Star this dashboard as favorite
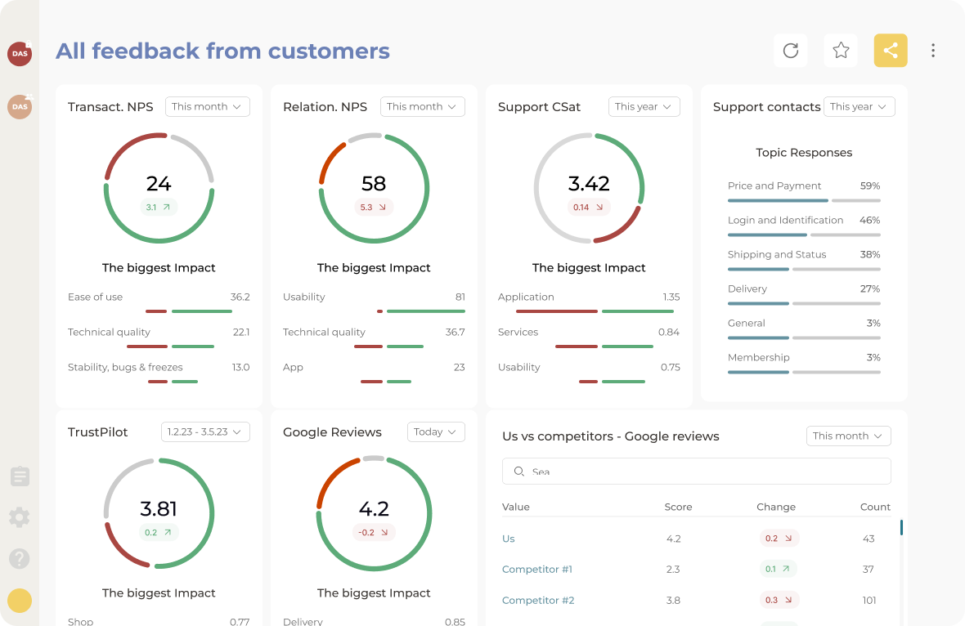Image resolution: width=965 pixels, height=626 pixels. click(841, 50)
